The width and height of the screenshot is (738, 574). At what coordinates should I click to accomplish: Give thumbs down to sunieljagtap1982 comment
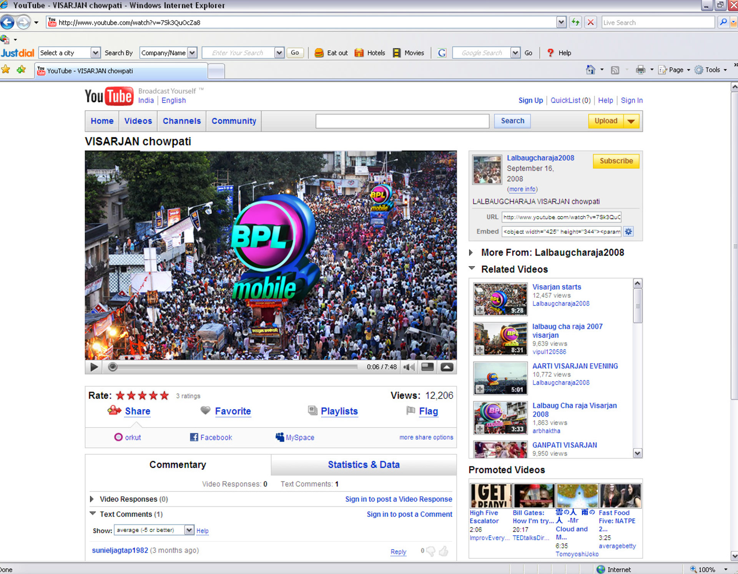(431, 551)
